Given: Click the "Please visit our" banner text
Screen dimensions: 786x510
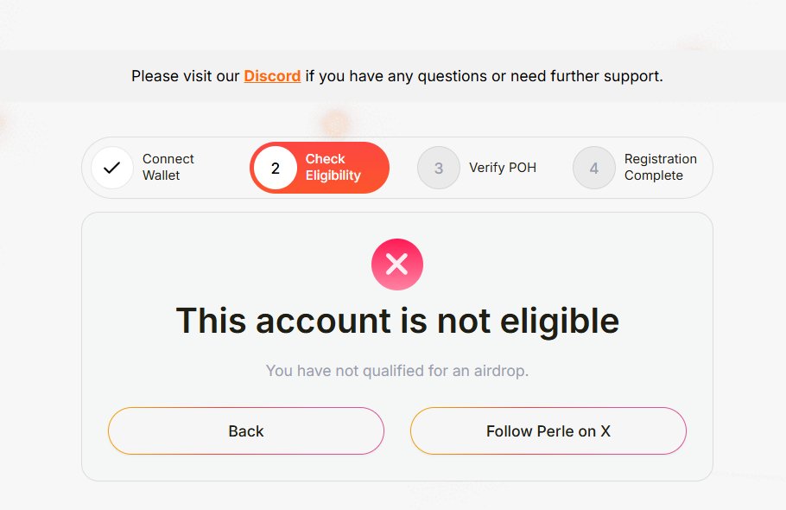Looking at the screenshot, I should (x=186, y=76).
